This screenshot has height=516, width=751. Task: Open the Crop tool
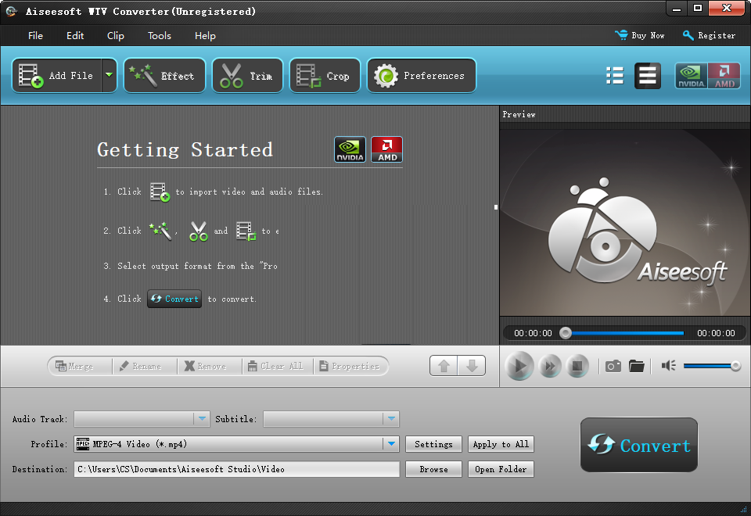pos(324,75)
